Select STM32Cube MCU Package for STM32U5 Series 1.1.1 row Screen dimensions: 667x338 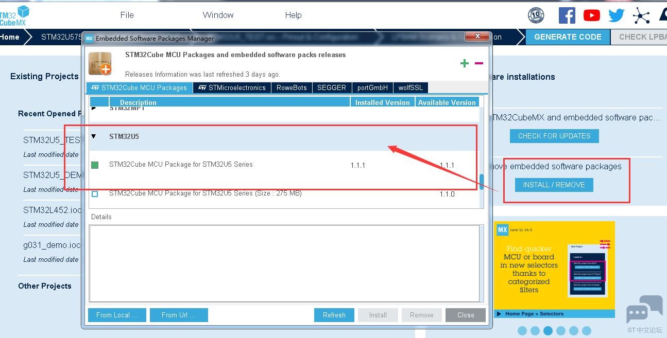284,165
